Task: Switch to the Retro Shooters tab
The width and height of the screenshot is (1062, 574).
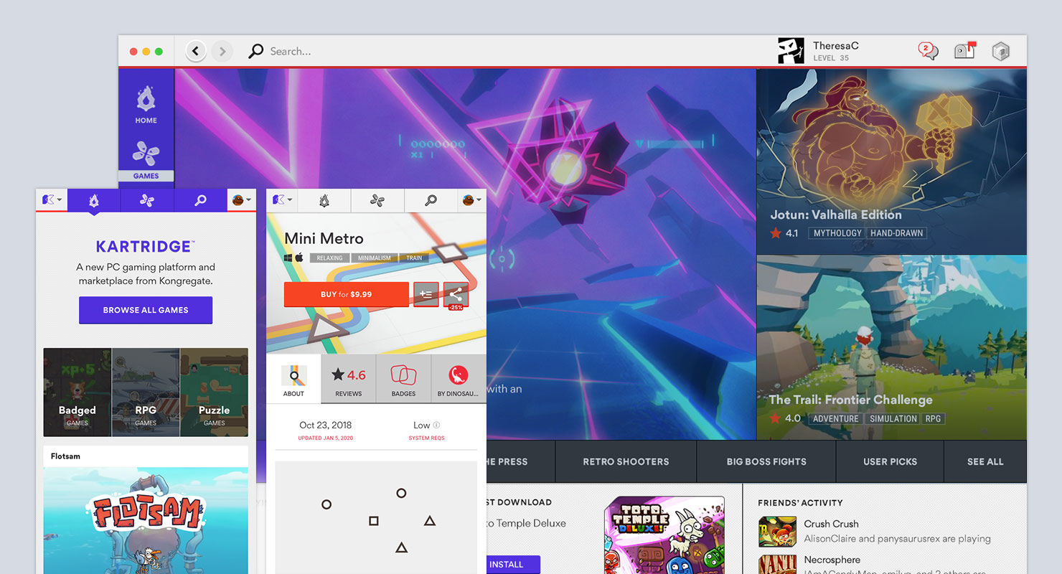Action: (x=626, y=461)
